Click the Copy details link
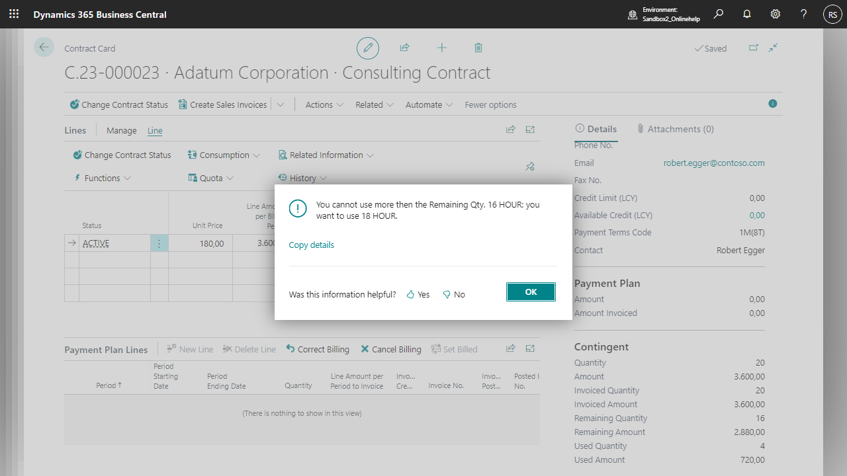Image resolution: width=847 pixels, height=476 pixels. click(312, 245)
